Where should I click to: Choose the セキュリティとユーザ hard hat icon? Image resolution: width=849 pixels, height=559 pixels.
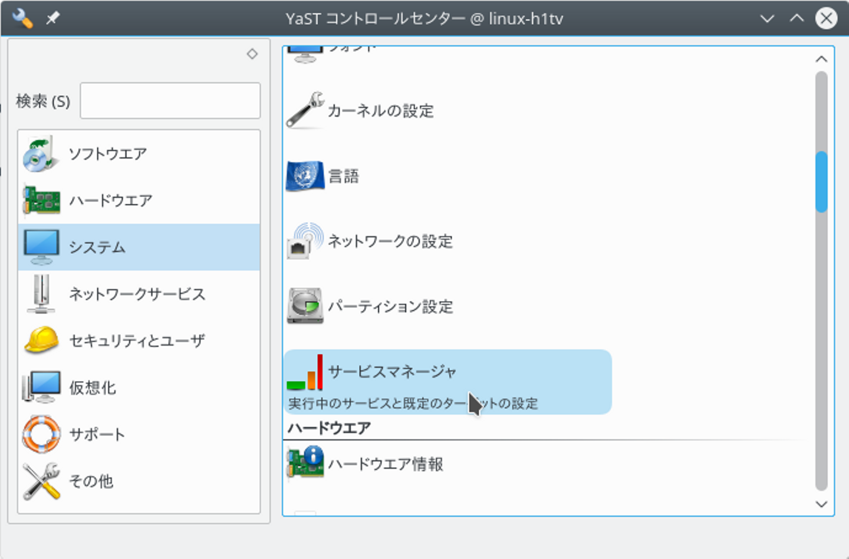coord(41,340)
